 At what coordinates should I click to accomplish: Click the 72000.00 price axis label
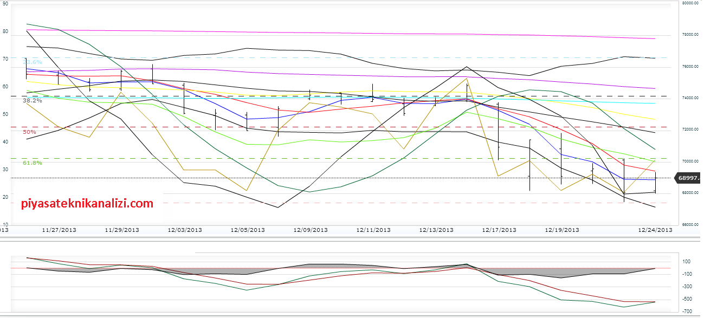tap(689, 130)
